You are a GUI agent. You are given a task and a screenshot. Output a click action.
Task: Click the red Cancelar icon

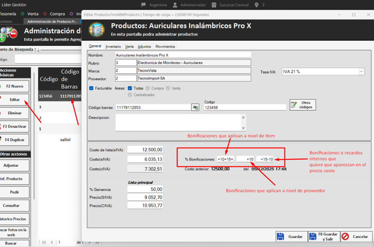345,236
